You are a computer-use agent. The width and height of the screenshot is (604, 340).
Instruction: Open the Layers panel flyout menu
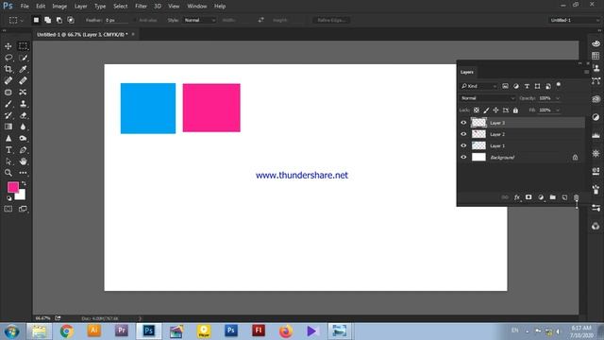(586, 72)
